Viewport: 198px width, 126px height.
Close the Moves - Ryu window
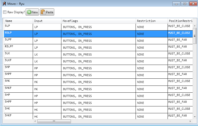pyautogui.click(x=193, y=4)
